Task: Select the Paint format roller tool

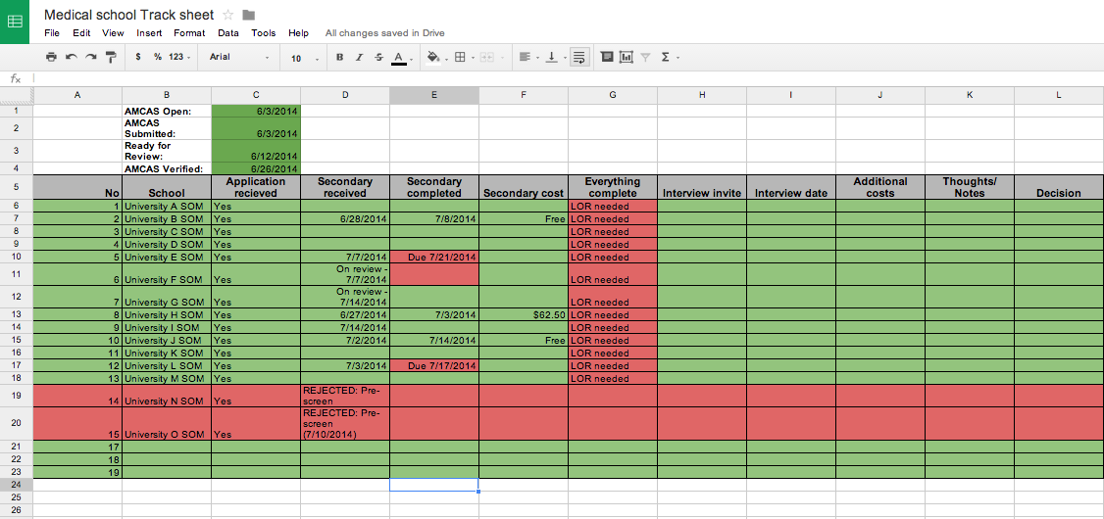Action: point(111,58)
